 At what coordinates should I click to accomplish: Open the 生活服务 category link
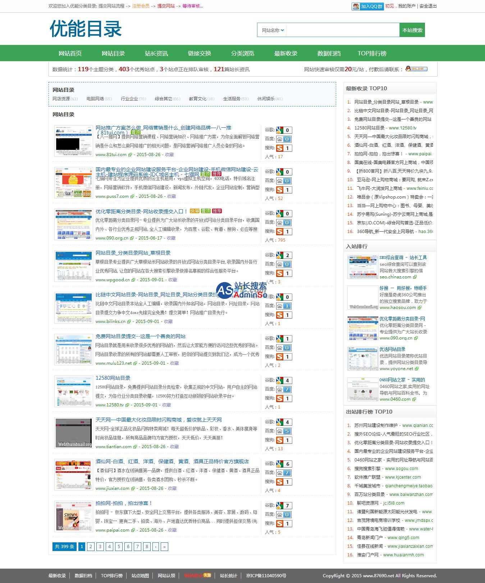click(232, 99)
